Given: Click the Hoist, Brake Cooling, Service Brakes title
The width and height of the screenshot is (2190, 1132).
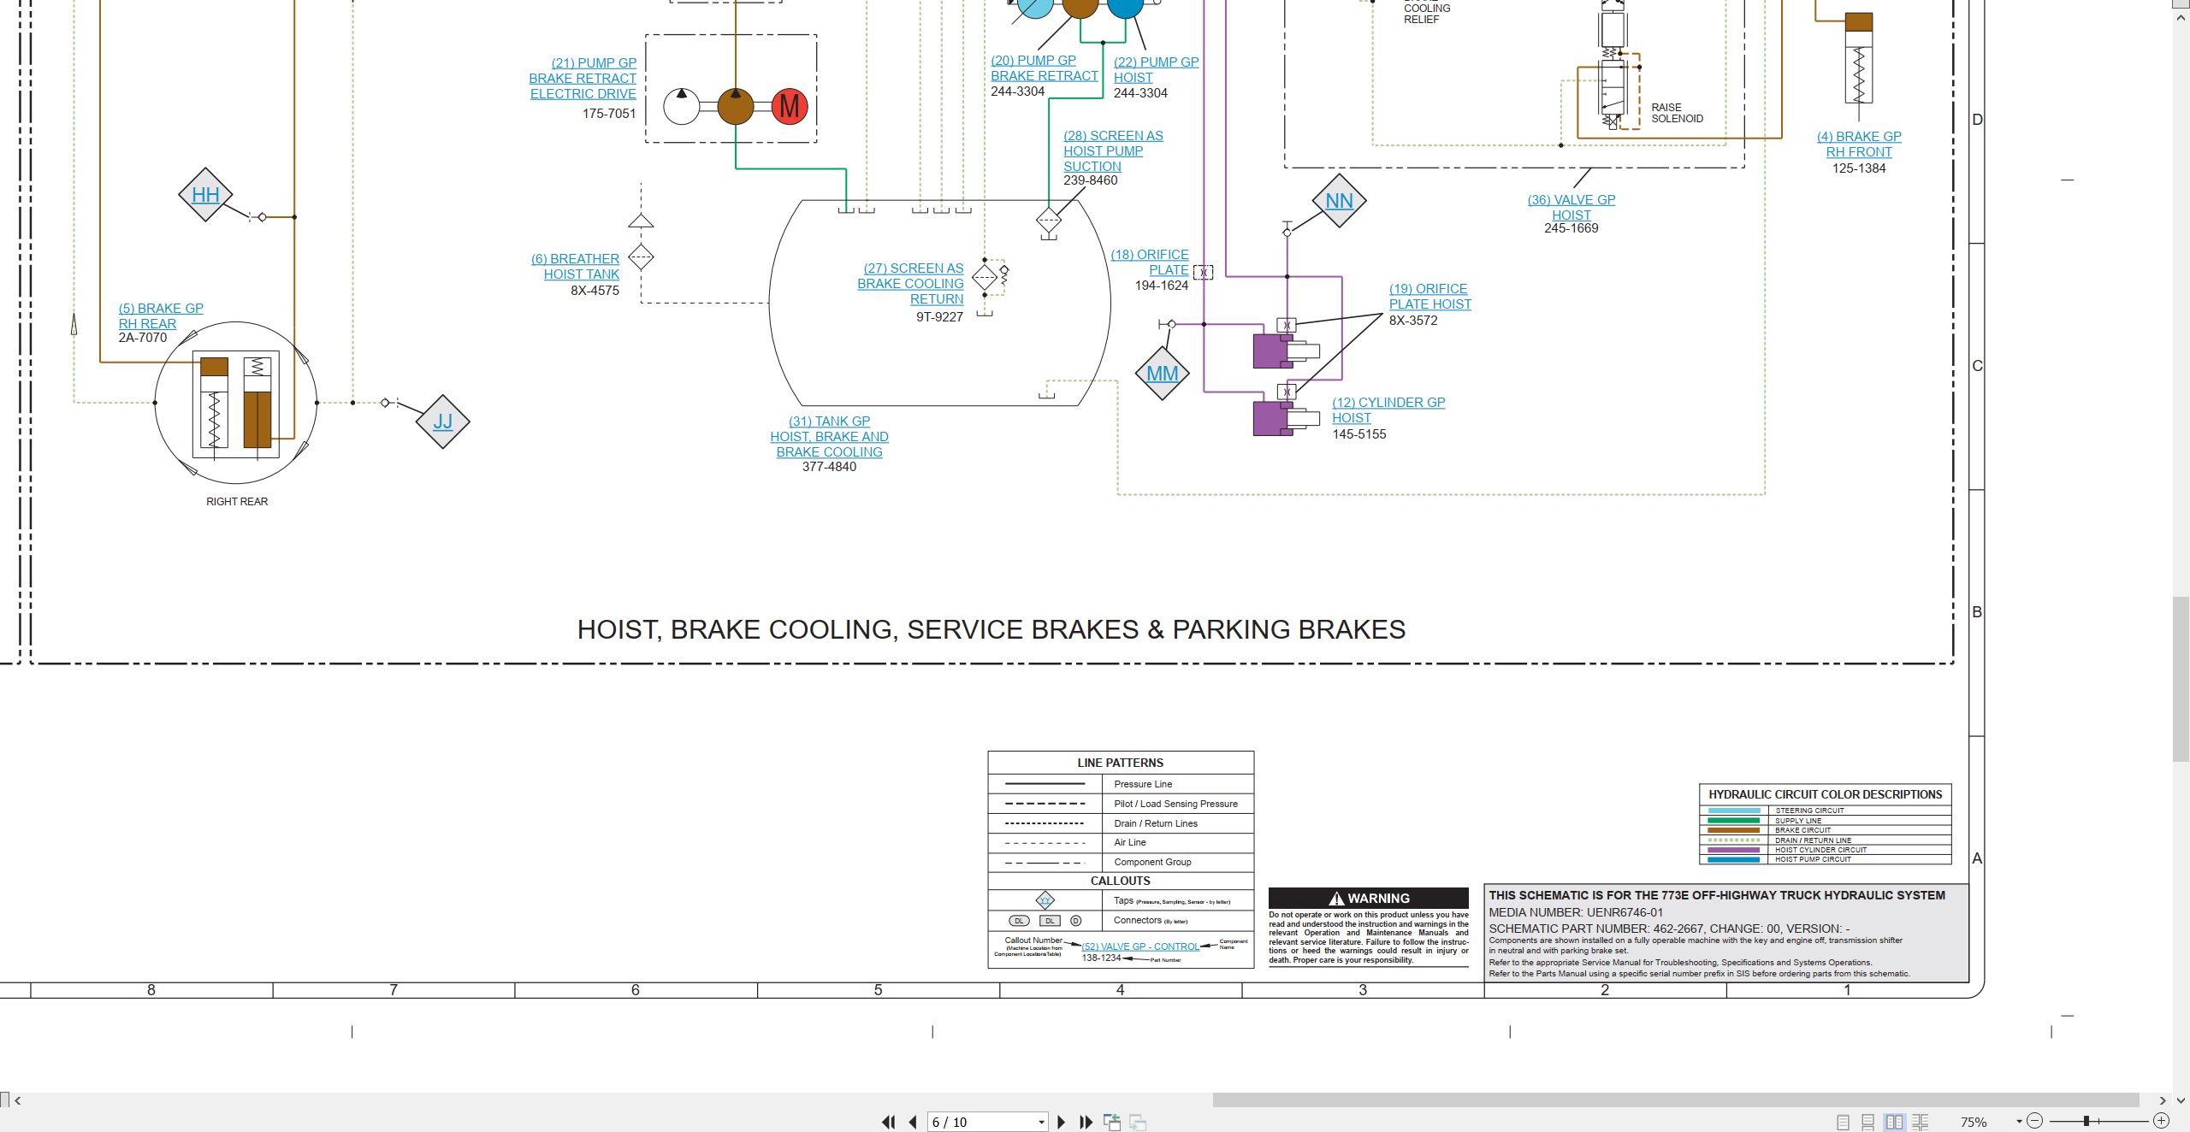Looking at the screenshot, I should 991,630.
